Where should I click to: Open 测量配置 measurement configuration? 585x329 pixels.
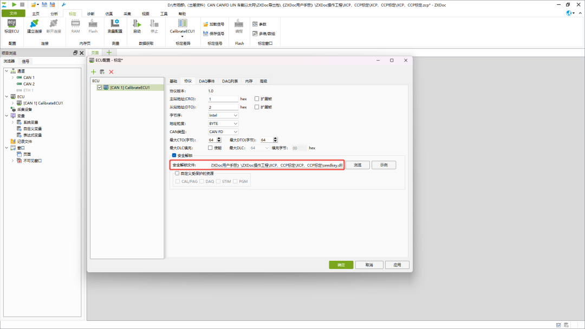[x=115, y=26]
